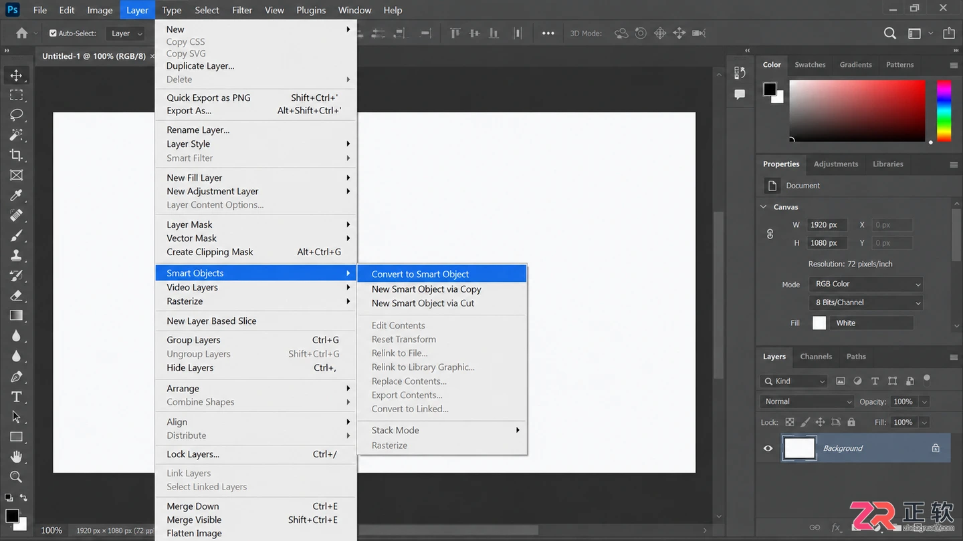Image resolution: width=963 pixels, height=541 pixels.
Task: Open the Normal blend mode dropdown
Action: click(x=807, y=401)
